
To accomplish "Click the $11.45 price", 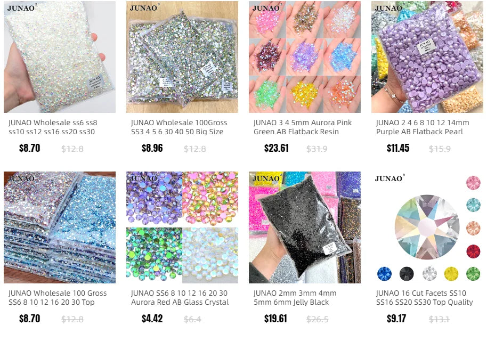I will pos(398,148).
